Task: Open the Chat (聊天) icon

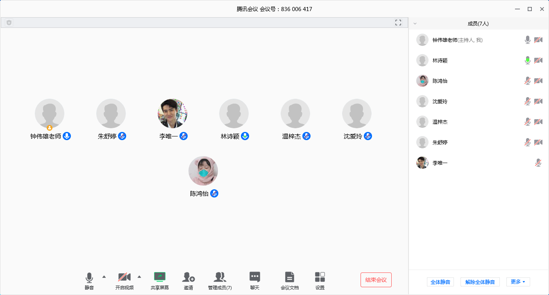Action: [255, 277]
